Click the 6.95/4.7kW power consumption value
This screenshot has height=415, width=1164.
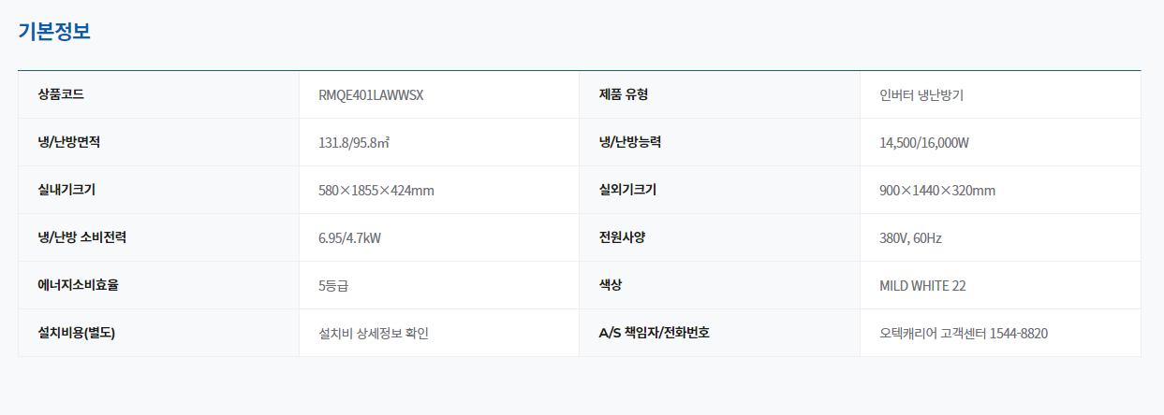point(349,238)
